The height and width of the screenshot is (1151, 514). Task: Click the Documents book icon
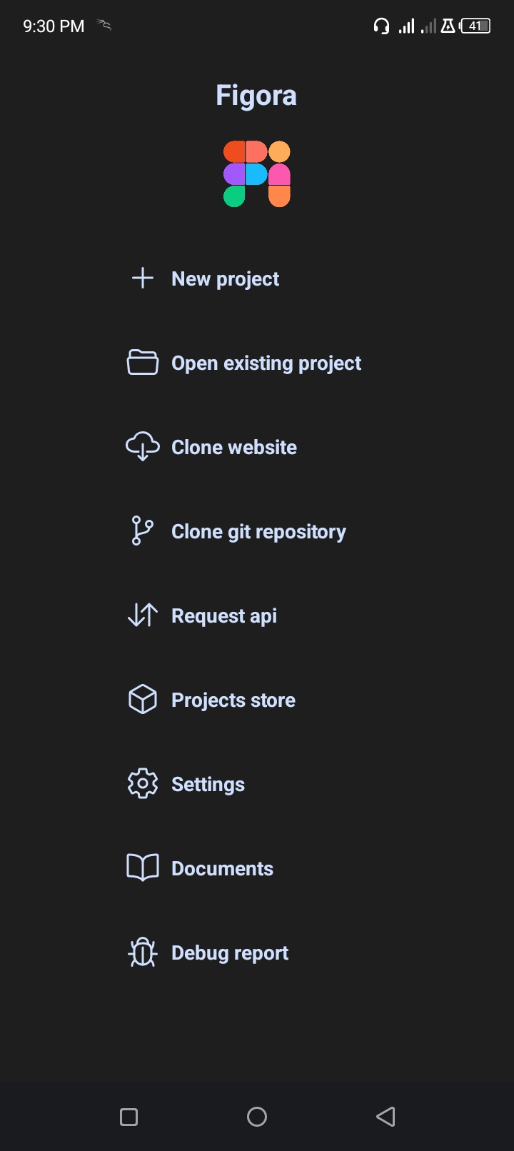(142, 868)
